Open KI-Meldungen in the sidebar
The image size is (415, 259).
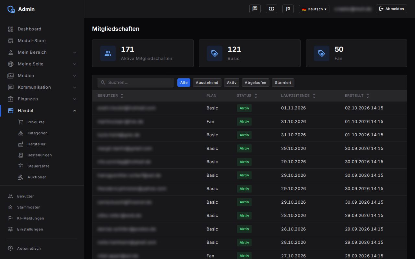pos(42,219)
